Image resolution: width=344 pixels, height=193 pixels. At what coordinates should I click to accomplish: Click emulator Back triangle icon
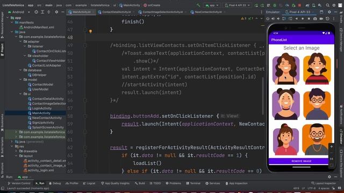[x=297, y=19]
